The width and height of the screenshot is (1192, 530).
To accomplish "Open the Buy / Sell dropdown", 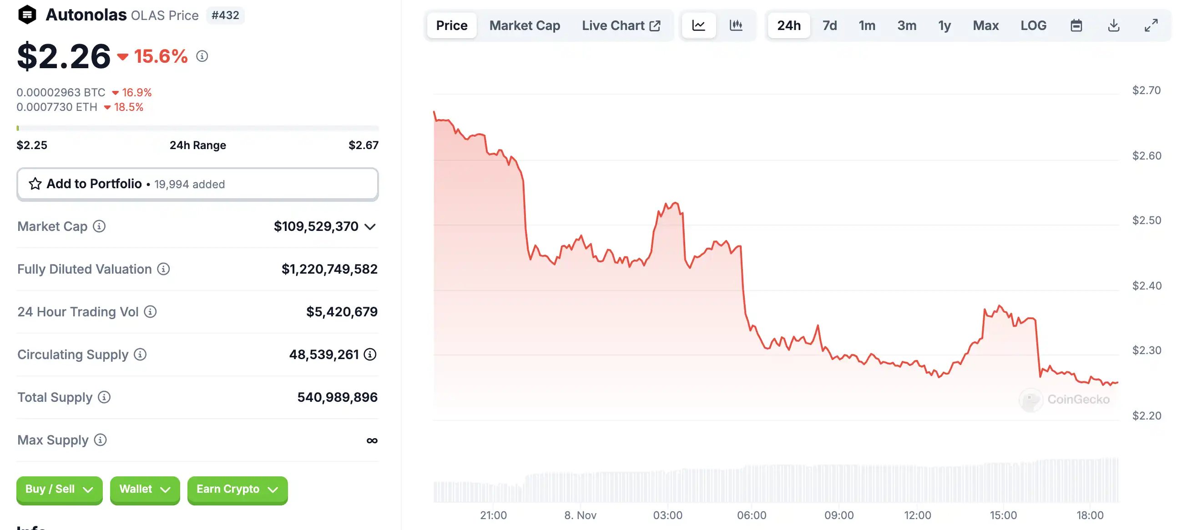I will click(x=59, y=489).
